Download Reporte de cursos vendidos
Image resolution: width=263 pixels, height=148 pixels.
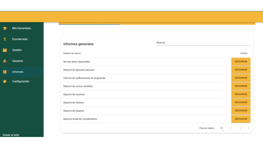(x=241, y=86)
